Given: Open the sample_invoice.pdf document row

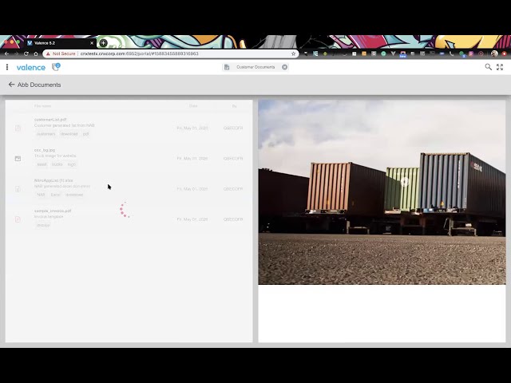Looking at the screenshot, I should click(x=129, y=218).
